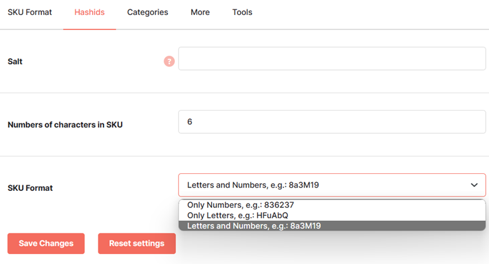Open the Categories tab

(x=147, y=12)
